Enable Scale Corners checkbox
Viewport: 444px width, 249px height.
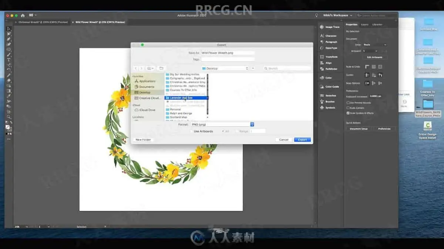(x=348, y=108)
